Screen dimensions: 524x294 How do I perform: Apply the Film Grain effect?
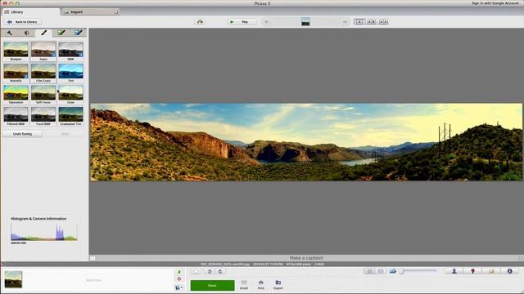[x=43, y=73]
